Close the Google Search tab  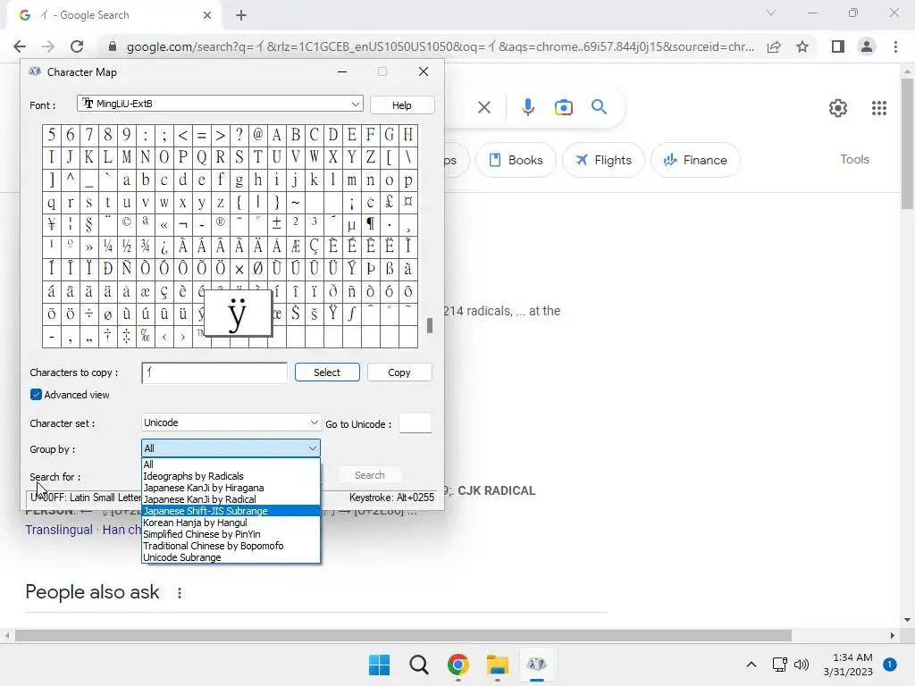(207, 15)
